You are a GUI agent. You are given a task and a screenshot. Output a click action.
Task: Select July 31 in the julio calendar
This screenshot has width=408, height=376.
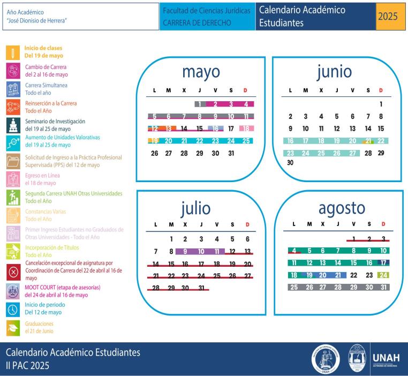point(201,288)
